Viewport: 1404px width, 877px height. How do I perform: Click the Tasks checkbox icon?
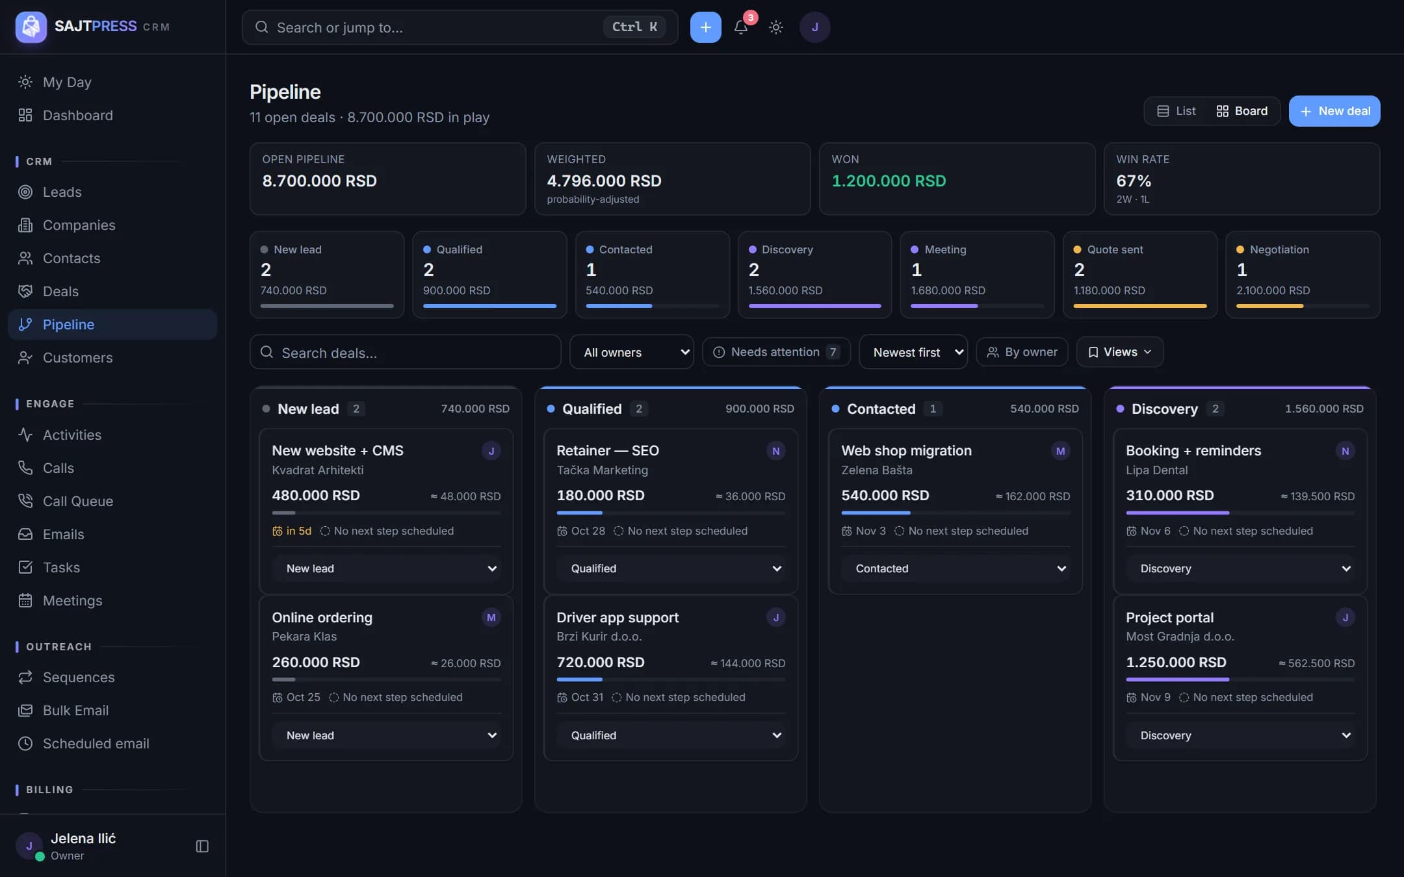click(x=25, y=567)
